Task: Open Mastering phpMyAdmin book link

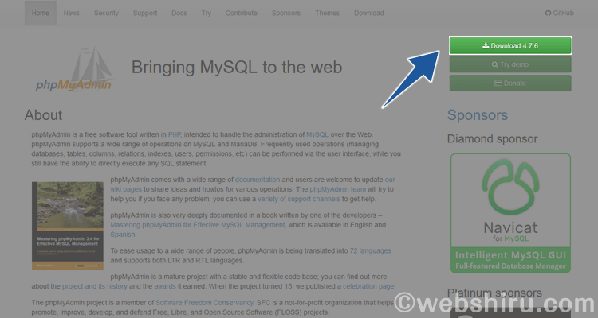Action: click(198, 225)
